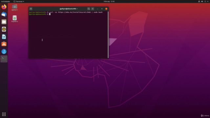The height and width of the screenshot is (118, 210).
Task: Open the Terminal hamburger menu
Action: pyautogui.click(x=93, y=9)
